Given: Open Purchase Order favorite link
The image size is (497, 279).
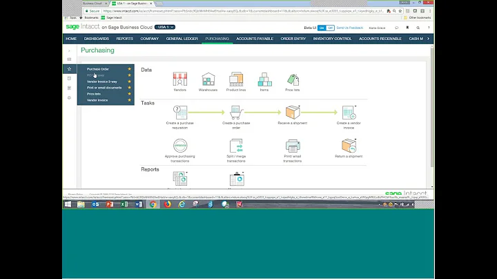Looking at the screenshot, I should point(97,69).
